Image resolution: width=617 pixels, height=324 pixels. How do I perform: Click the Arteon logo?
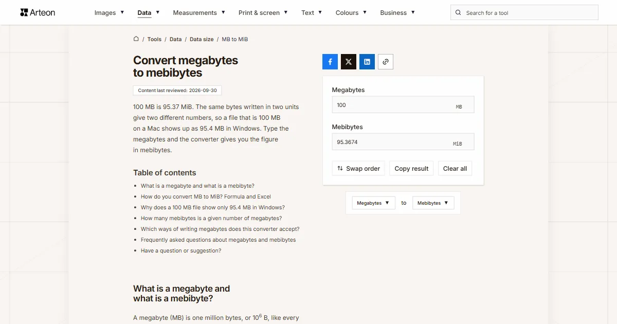[x=38, y=12]
